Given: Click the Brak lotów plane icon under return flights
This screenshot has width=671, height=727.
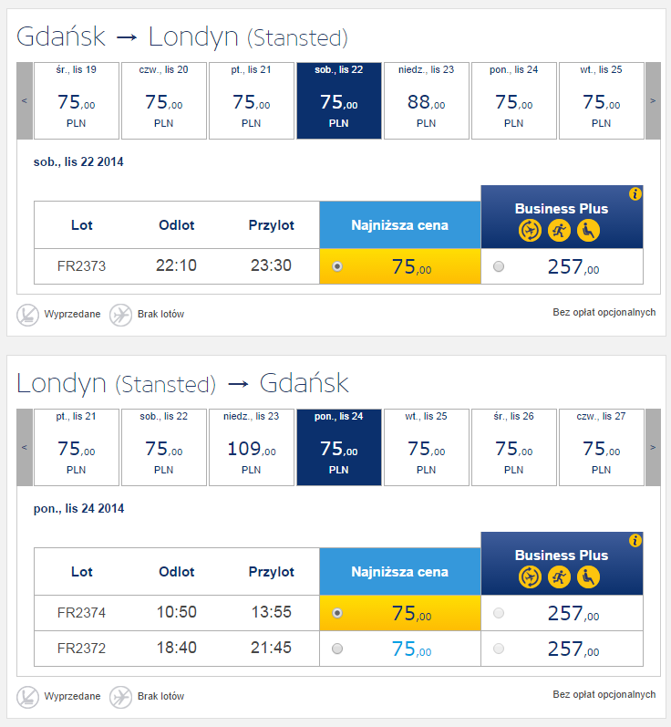Looking at the screenshot, I should point(120,697).
